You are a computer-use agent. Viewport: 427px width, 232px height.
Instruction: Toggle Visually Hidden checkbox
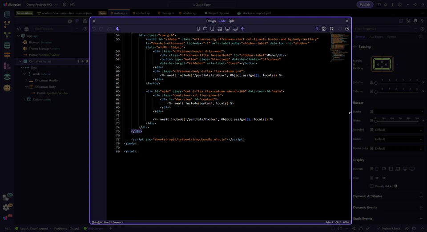(371, 186)
